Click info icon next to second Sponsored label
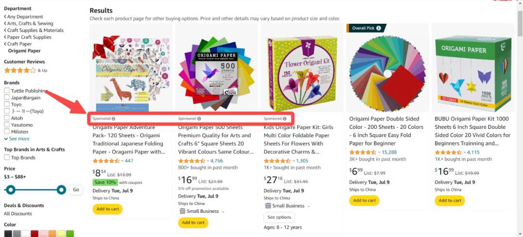The width and height of the screenshot is (523, 237). [x=199, y=118]
